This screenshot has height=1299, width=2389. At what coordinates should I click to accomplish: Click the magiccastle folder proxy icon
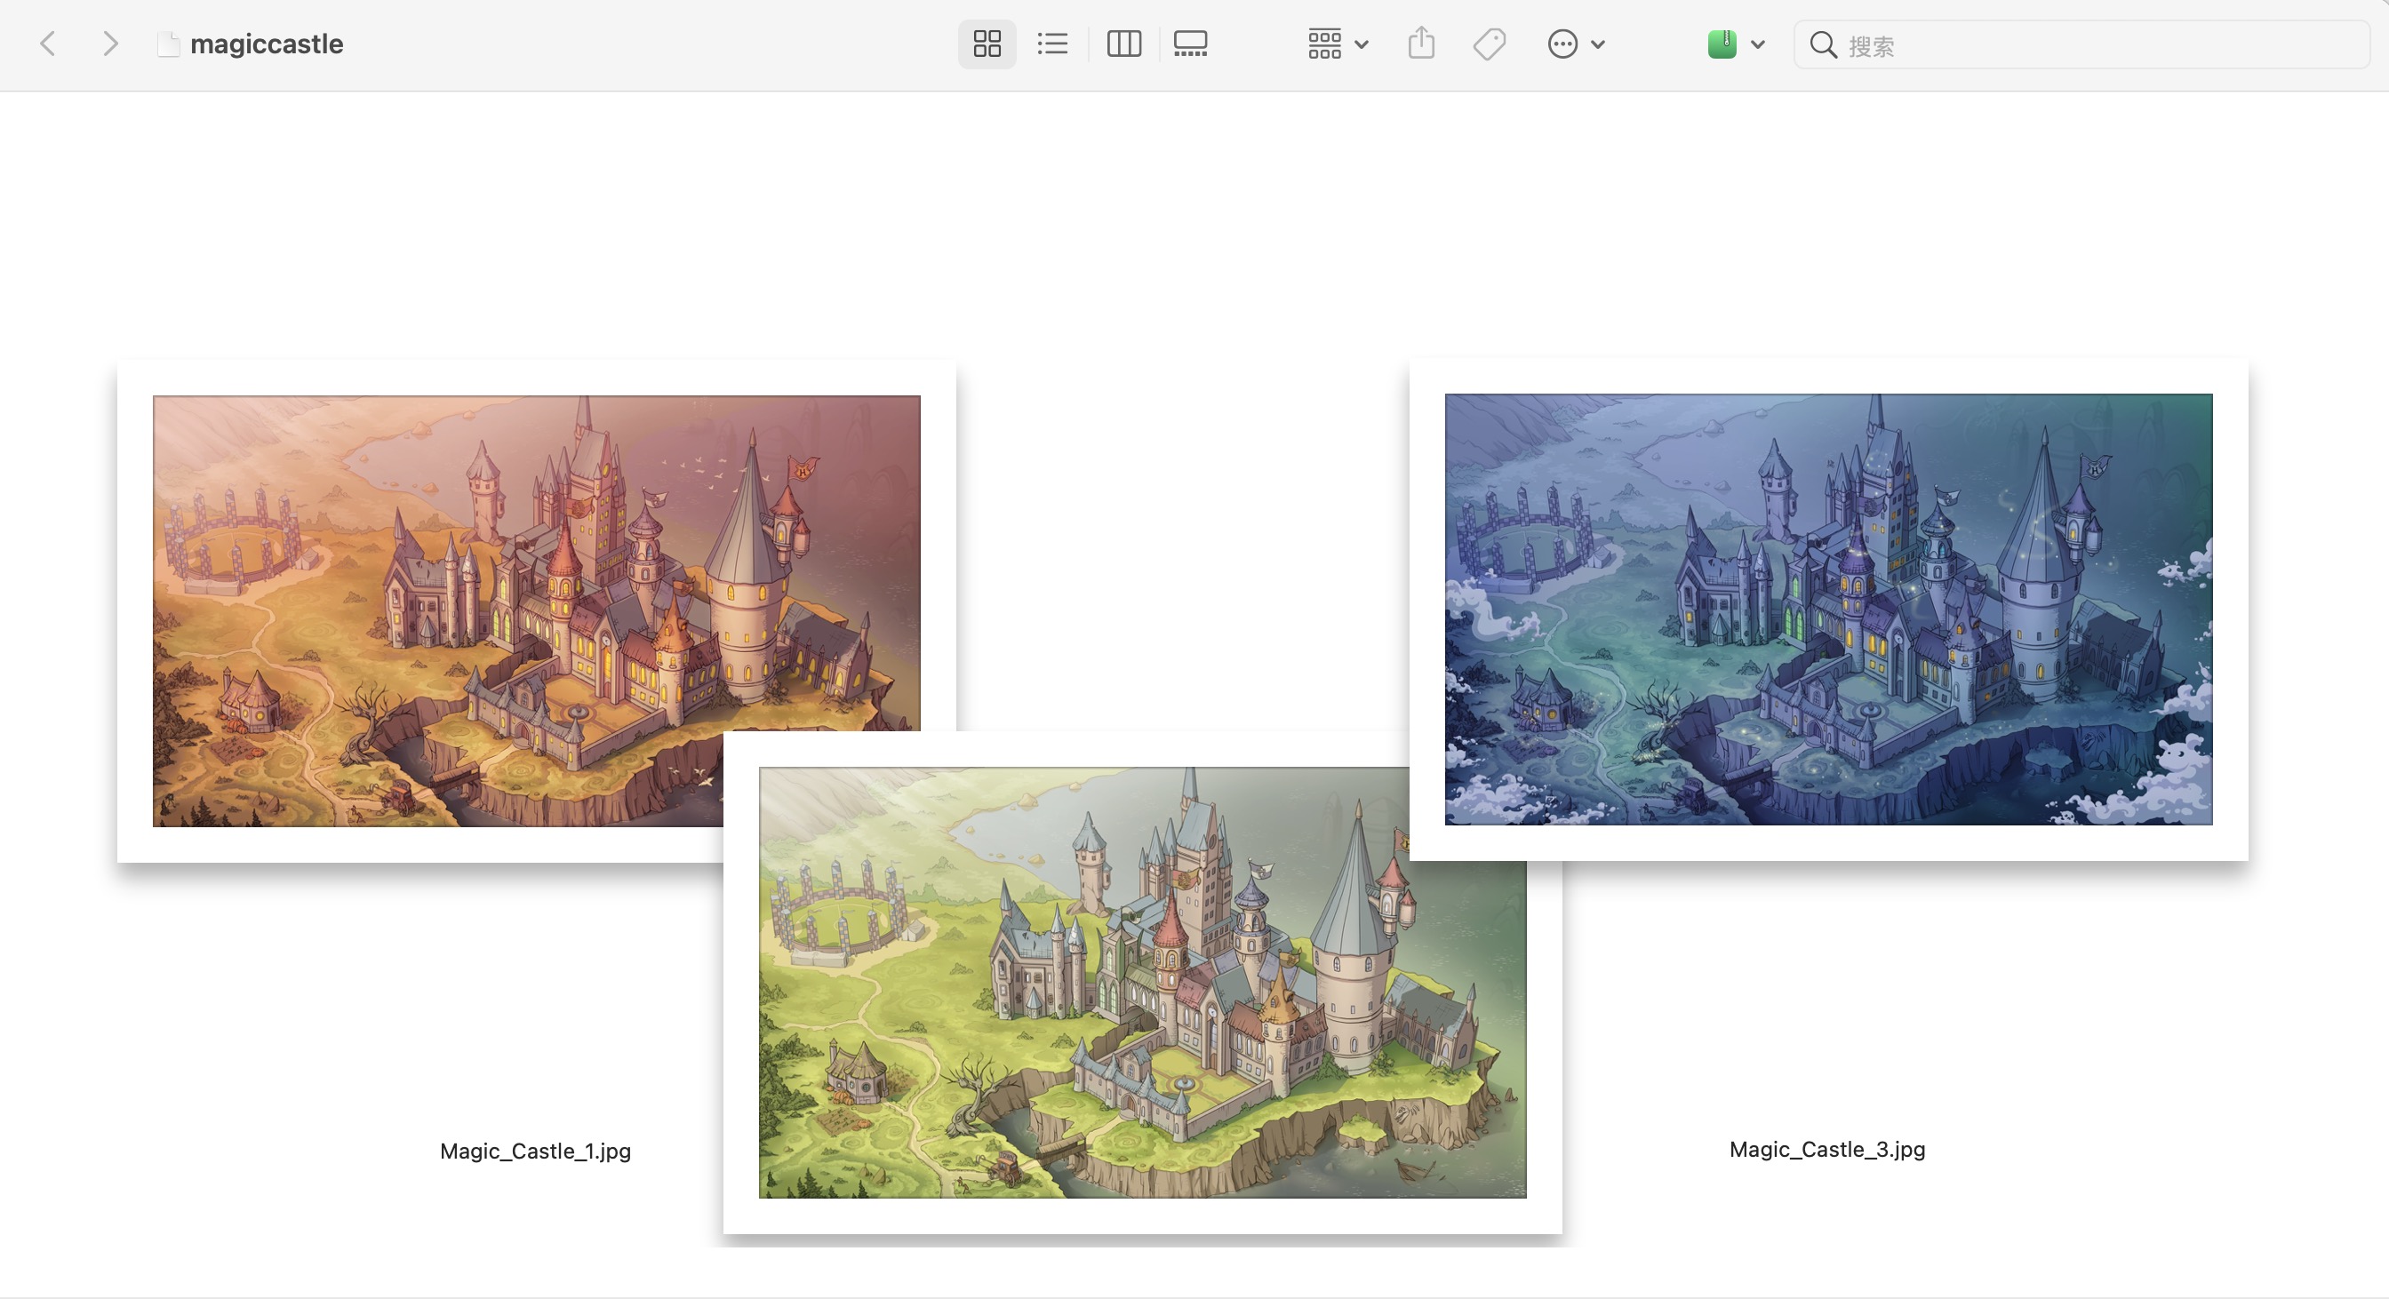pyautogui.click(x=168, y=44)
